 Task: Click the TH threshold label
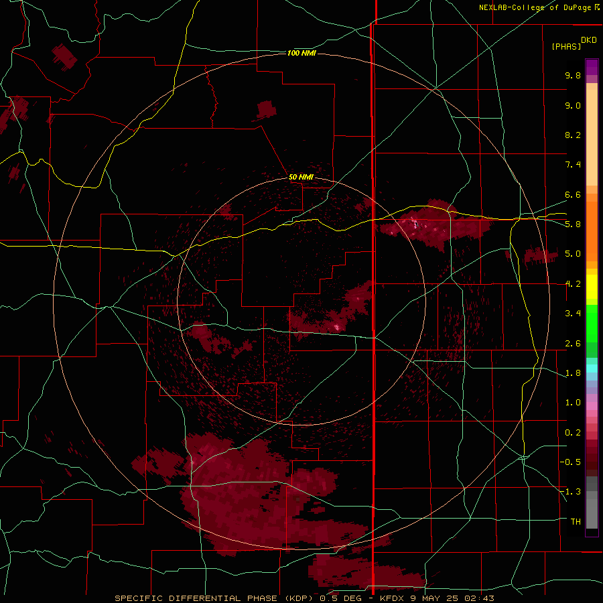(576, 522)
